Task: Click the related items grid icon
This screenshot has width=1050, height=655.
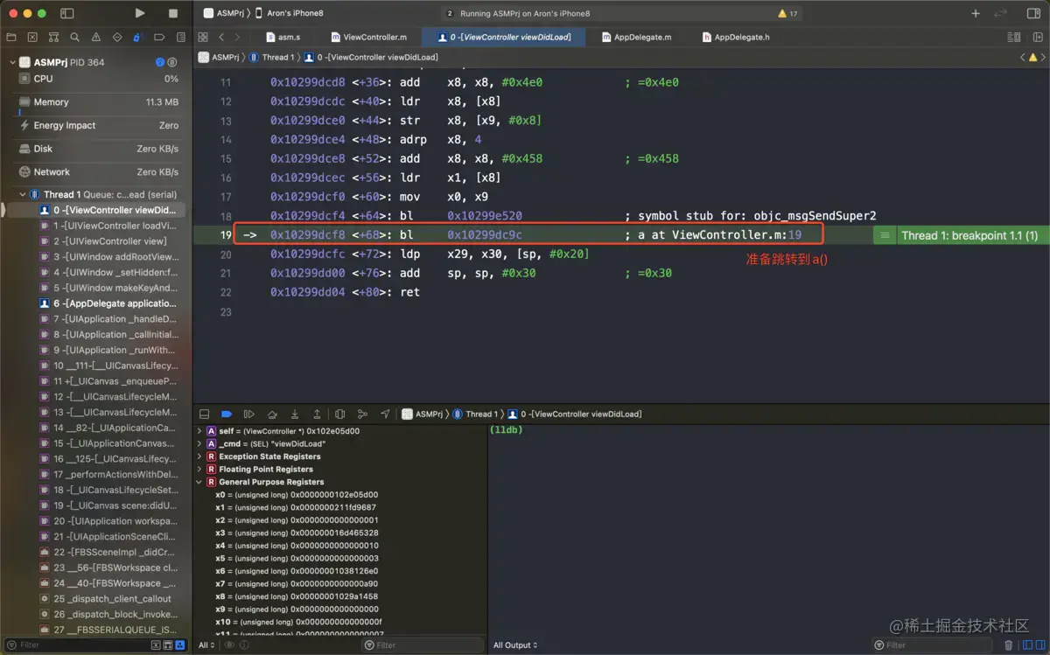Action: pos(203,37)
